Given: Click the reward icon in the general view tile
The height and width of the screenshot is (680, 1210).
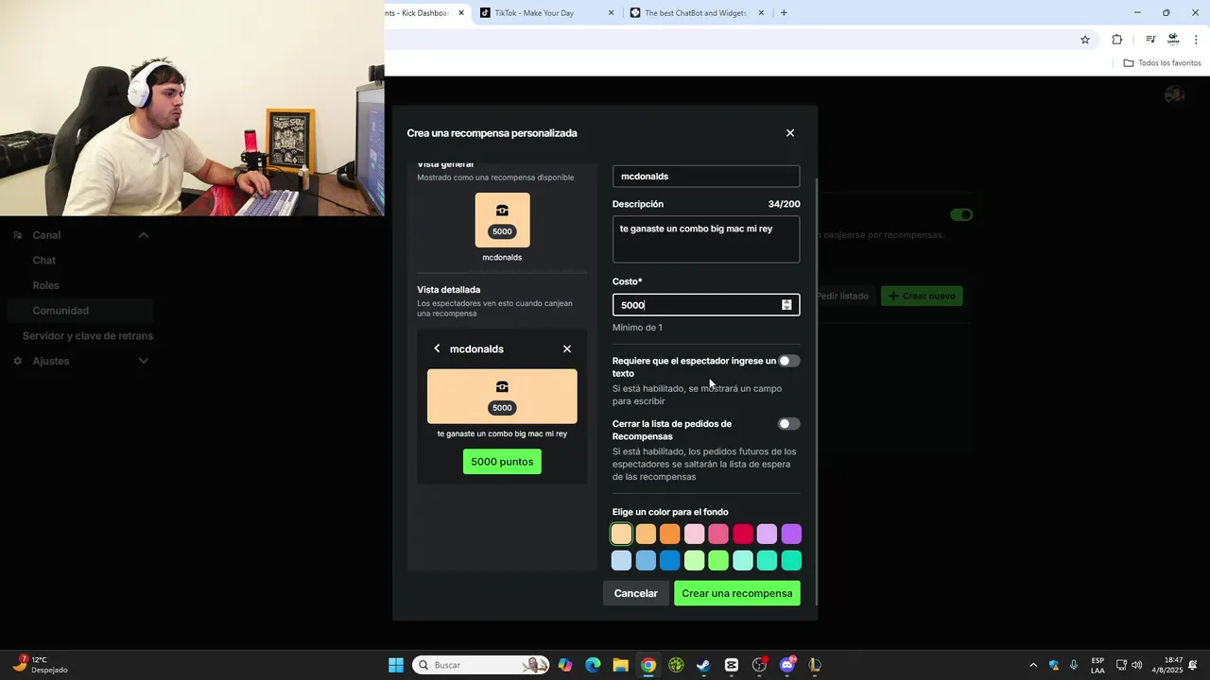Looking at the screenshot, I should click(x=502, y=211).
